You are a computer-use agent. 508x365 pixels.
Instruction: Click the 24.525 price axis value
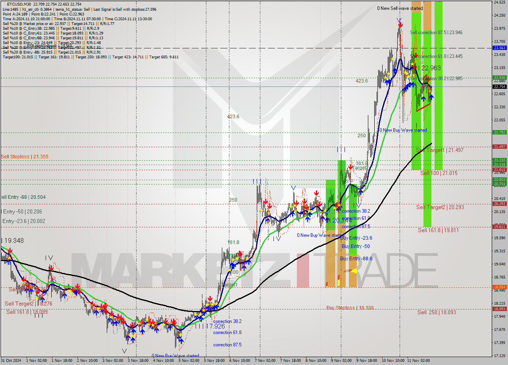(499, 2)
